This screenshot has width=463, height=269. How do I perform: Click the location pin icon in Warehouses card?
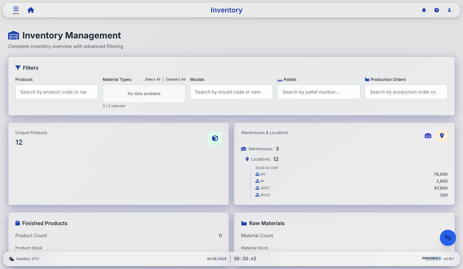pos(442,136)
